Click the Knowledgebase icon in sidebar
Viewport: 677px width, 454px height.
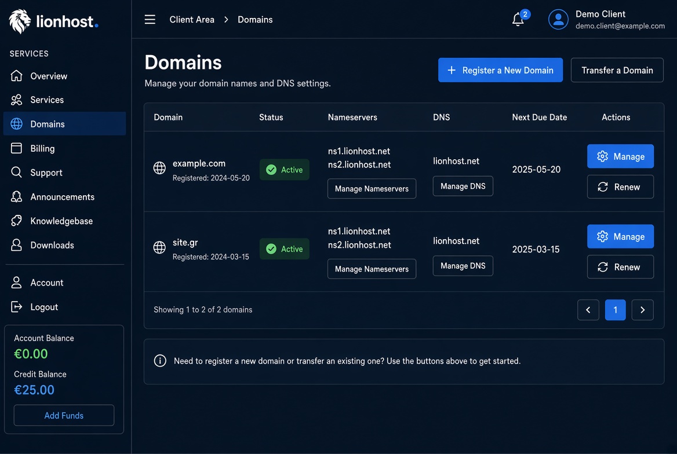click(x=16, y=221)
